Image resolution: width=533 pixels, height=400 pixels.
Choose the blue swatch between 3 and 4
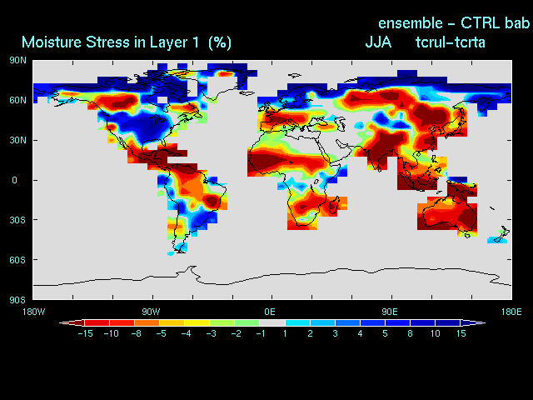347,322
